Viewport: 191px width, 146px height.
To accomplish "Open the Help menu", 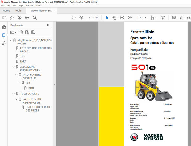I will pyautogui.click(x=38, y=6).
